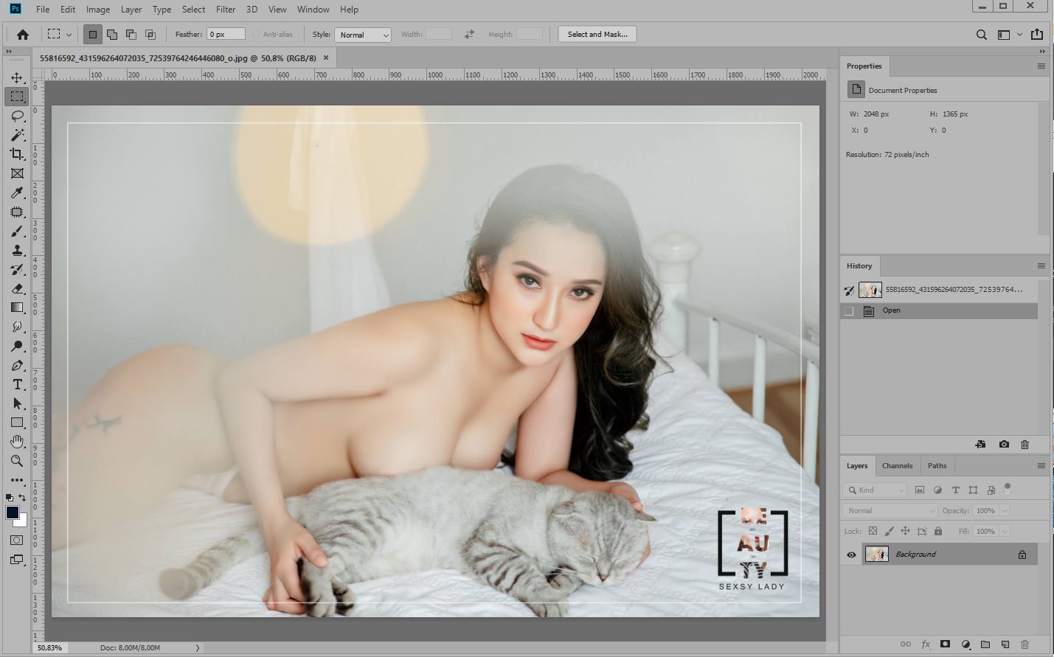The height and width of the screenshot is (657, 1054).
Task: Expand the layer blend mode dropdown
Action: point(890,510)
